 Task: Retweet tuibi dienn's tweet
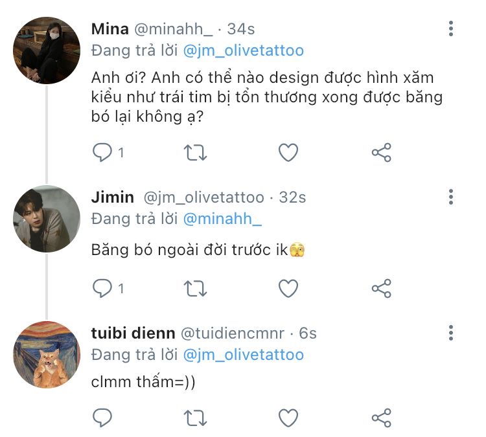pyautogui.click(x=195, y=418)
